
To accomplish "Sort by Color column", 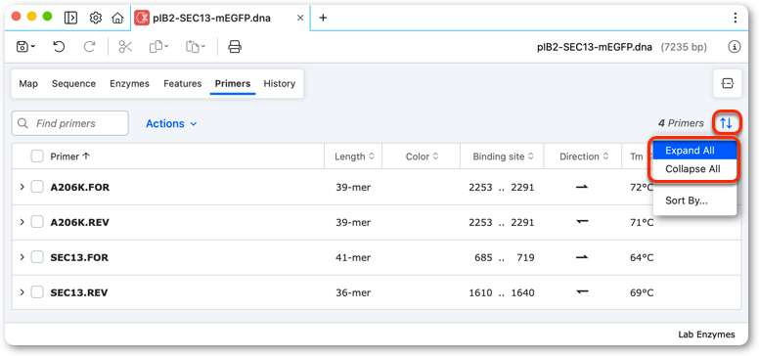I will coord(422,156).
